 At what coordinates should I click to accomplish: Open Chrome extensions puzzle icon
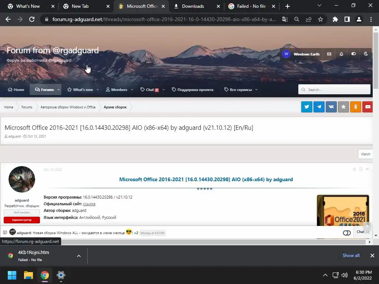tap(335, 19)
